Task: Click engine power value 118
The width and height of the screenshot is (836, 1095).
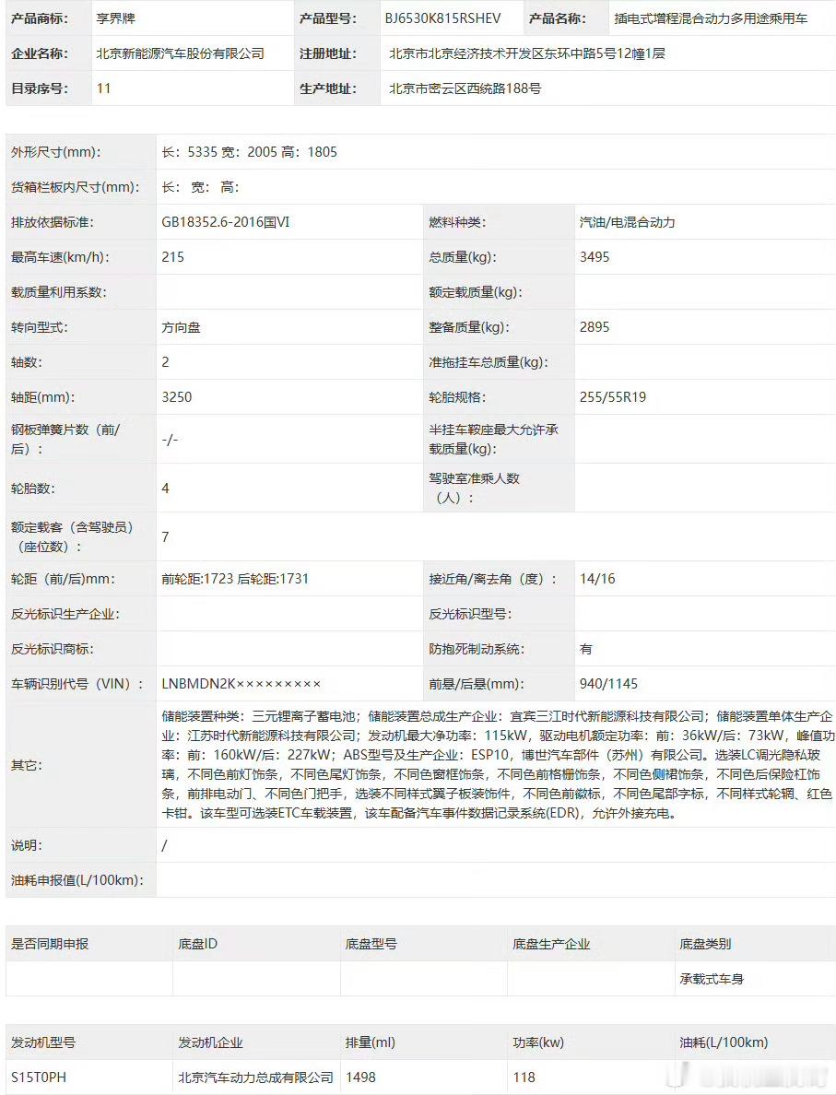Action: tap(524, 1077)
